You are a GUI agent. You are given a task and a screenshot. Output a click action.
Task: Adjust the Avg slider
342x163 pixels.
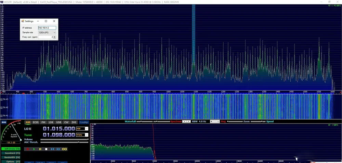coord(235,121)
